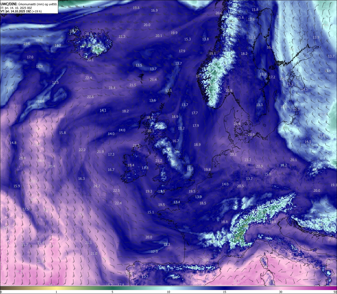
Task: Click the map value 26.0
Action: coord(205,260)
